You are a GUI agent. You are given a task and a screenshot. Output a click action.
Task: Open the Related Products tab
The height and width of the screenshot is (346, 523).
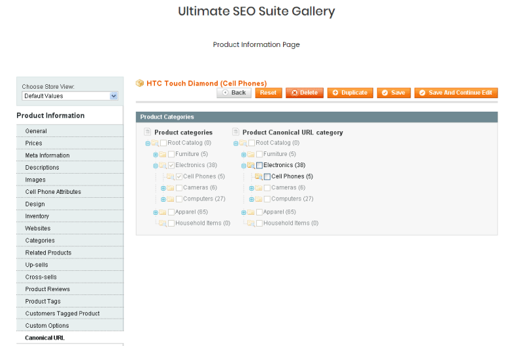pyautogui.click(x=70, y=253)
